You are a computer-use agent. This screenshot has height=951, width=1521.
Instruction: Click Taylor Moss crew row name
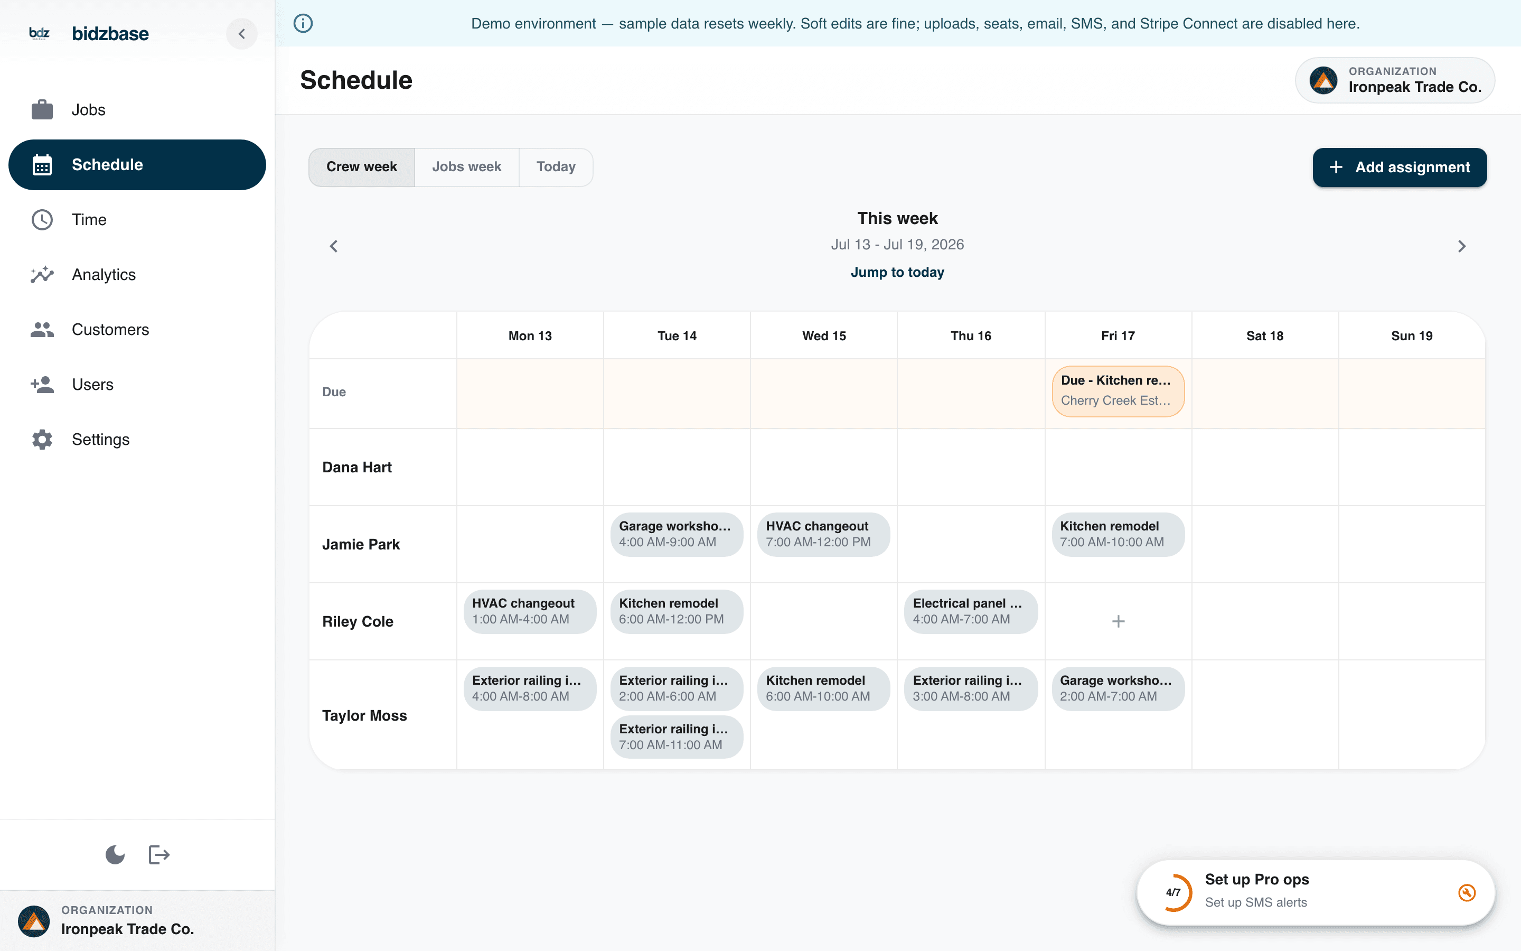(x=364, y=716)
